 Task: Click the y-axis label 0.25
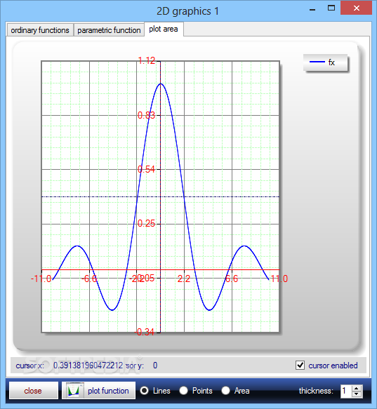(x=146, y=224)
